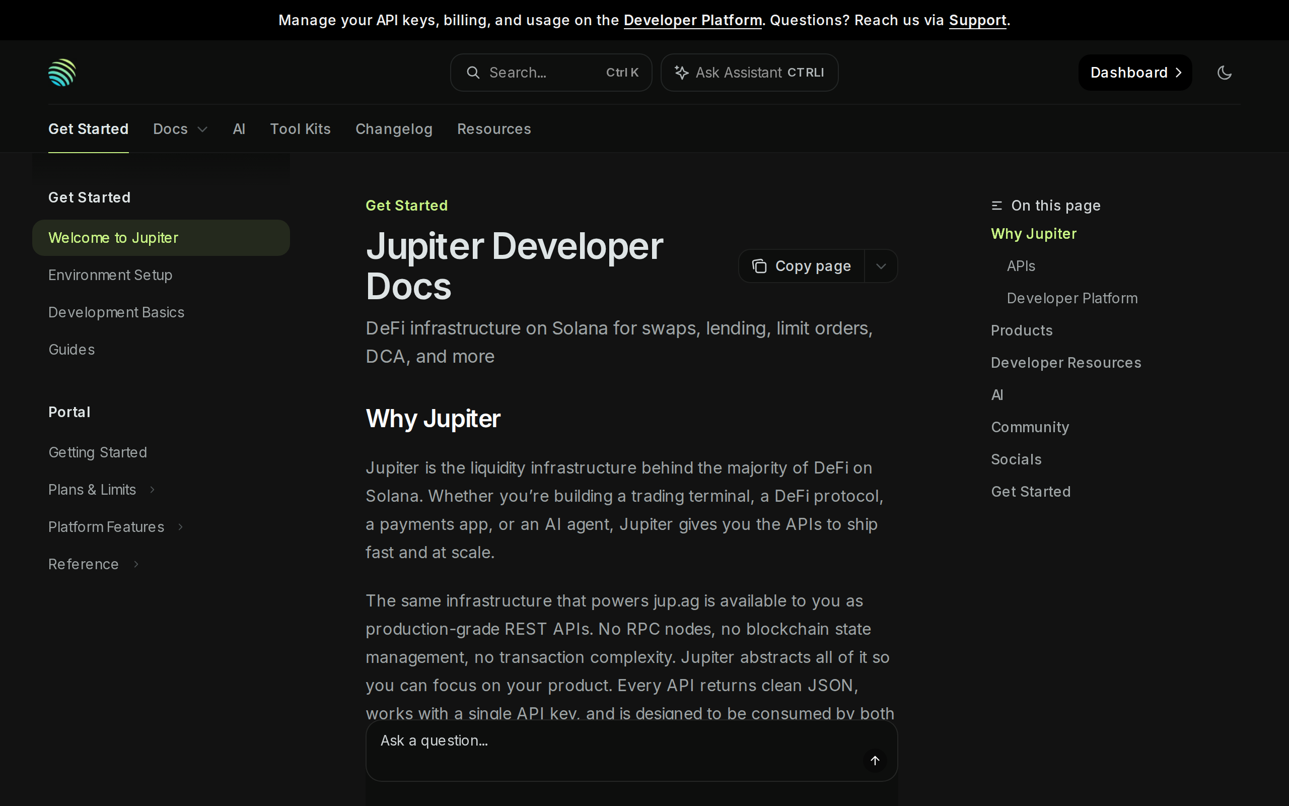This screenshot has height=806, width=1289.
Task: Open the AI tab
Action: pyautogui.click(x=239, y=129)
